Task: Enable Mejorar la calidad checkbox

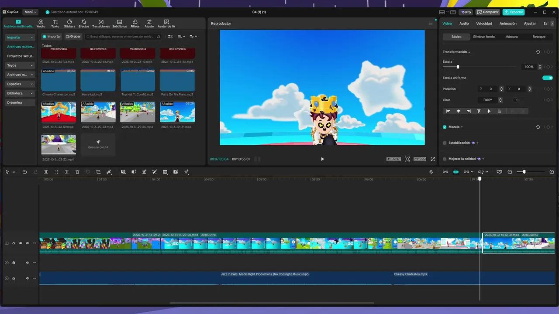Action: [x=445, y=159]
